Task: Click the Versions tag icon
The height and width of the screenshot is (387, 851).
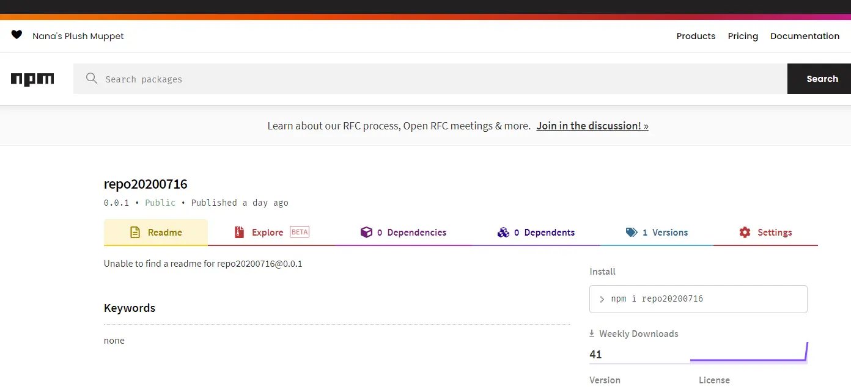Action: coord(632,233)
